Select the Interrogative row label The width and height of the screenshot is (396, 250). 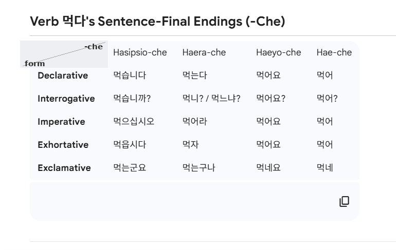click(x=66, y=99)
